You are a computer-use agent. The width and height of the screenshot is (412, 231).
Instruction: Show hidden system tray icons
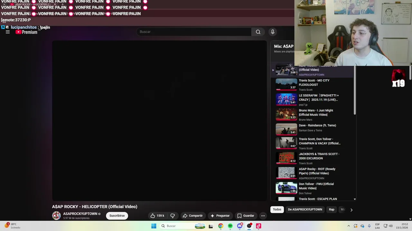(x=348, y=226)
